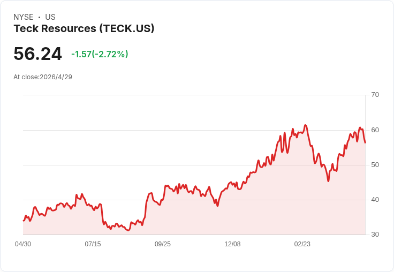394x272 pixels.
Task: Click the 40 y-axis price label
Action: click(x=375, y=200)
